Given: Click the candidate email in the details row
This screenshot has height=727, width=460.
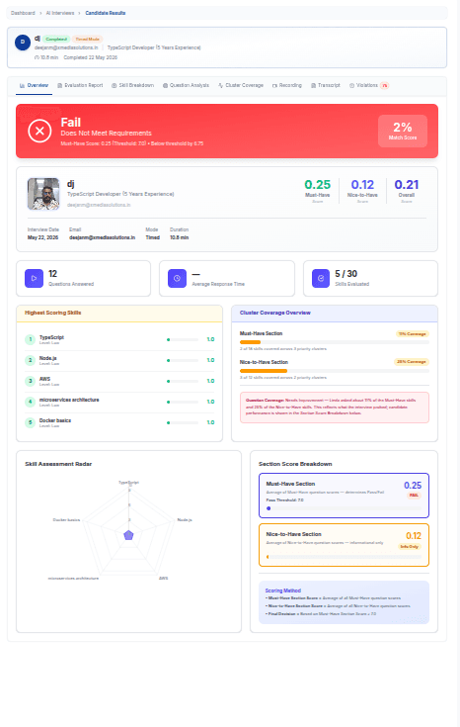Looking at the screenshot, I should pyautogui.click(x=103, y=237).
